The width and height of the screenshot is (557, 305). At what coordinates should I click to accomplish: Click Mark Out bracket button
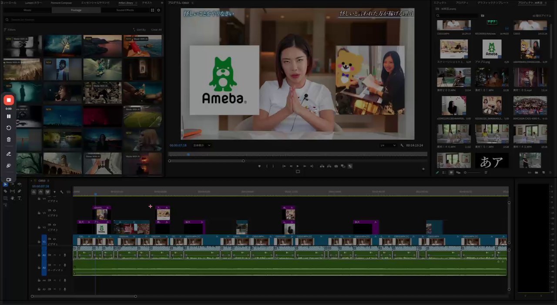point(273,166)
